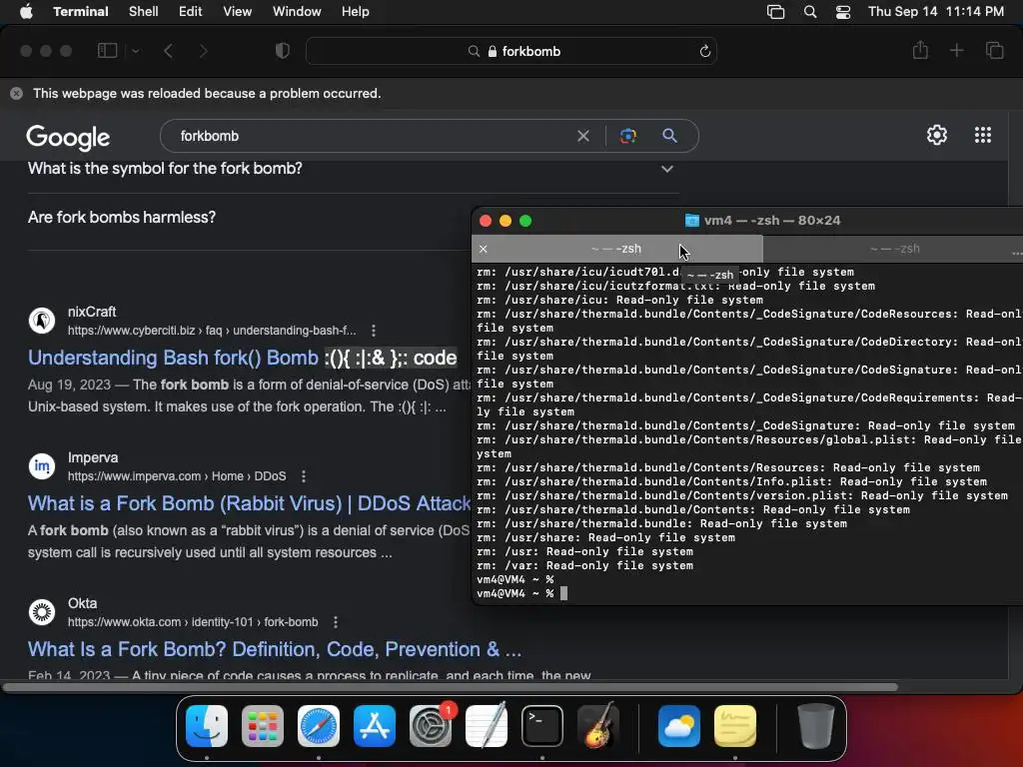Open 'What is a Fork Bomb (Rabbit Virus)' result
The image size is (1023, 767).
click(x=249, y=503)
